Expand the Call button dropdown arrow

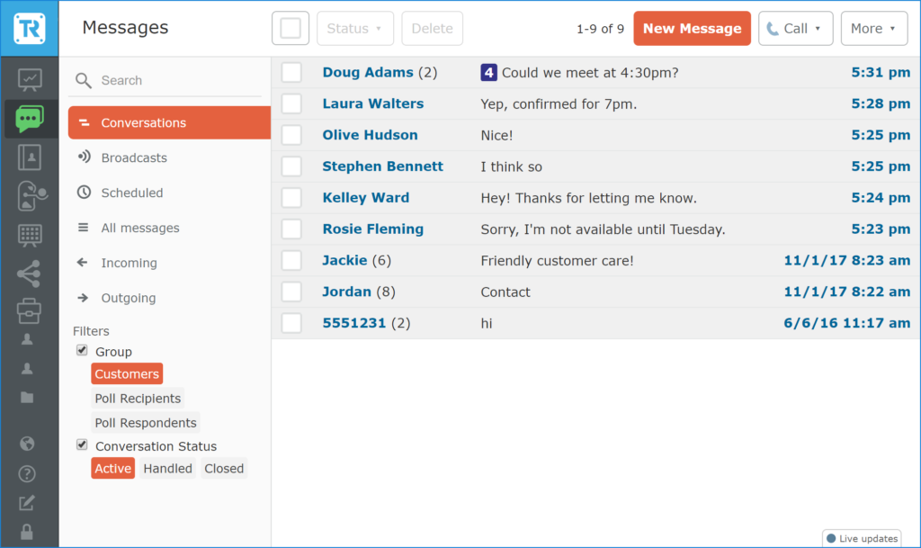click(818, 28)
